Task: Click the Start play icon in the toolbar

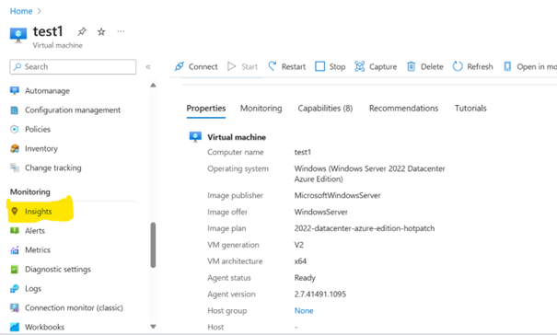Action: (x=232, y=66)
